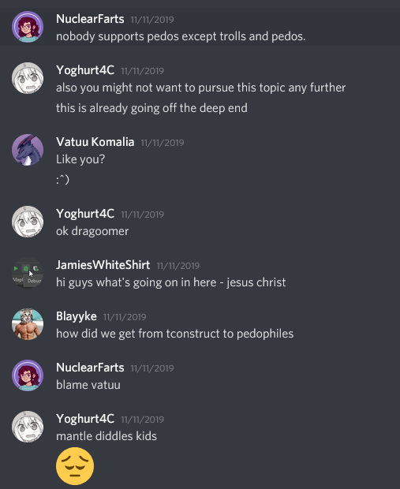
Task: Click Yoghurt4C username above 'mantle diddles kids'
Action: pyautogui.click(x=85, y=419)
